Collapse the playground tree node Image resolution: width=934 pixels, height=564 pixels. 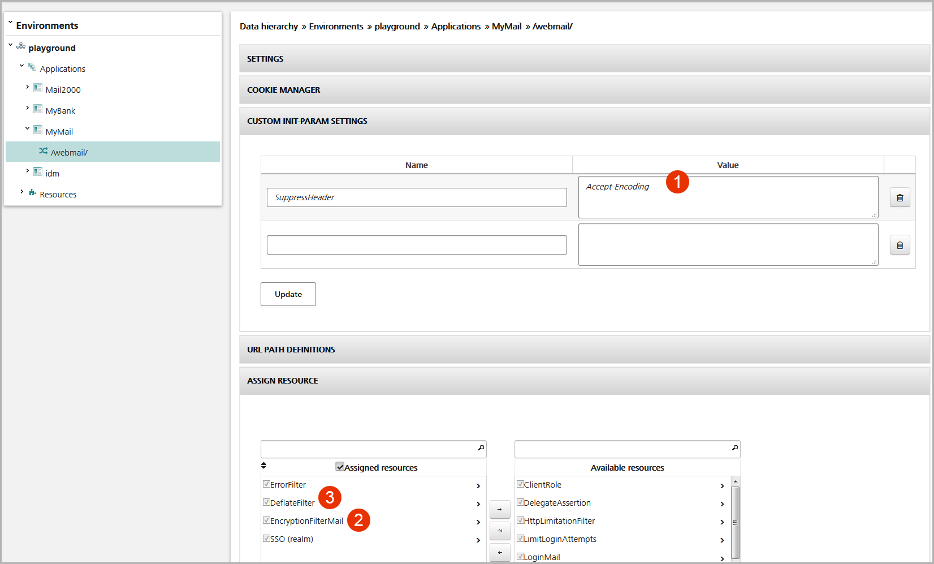coord(11,45)
